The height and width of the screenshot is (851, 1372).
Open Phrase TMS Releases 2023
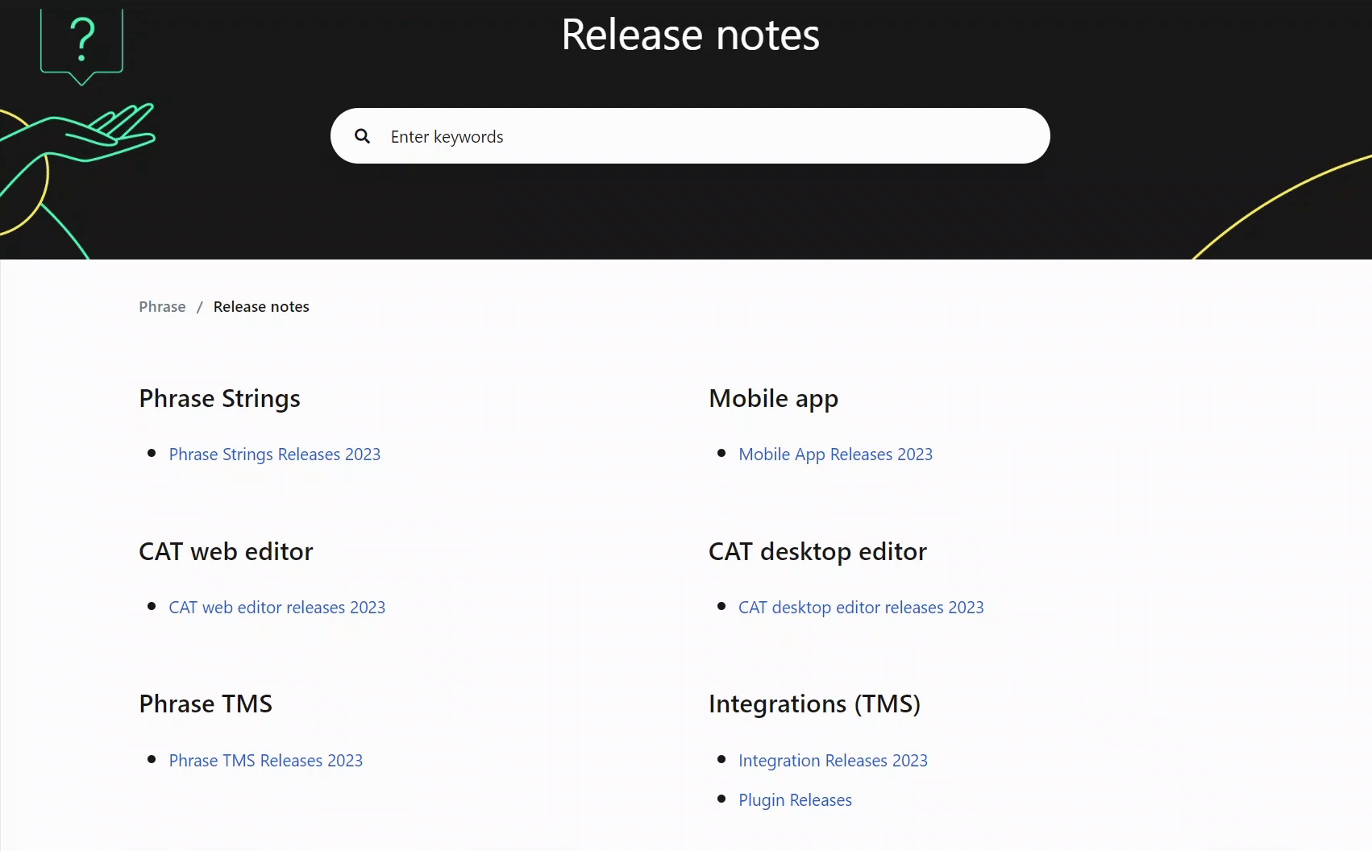pyautogui.click(x=265, y=760)
